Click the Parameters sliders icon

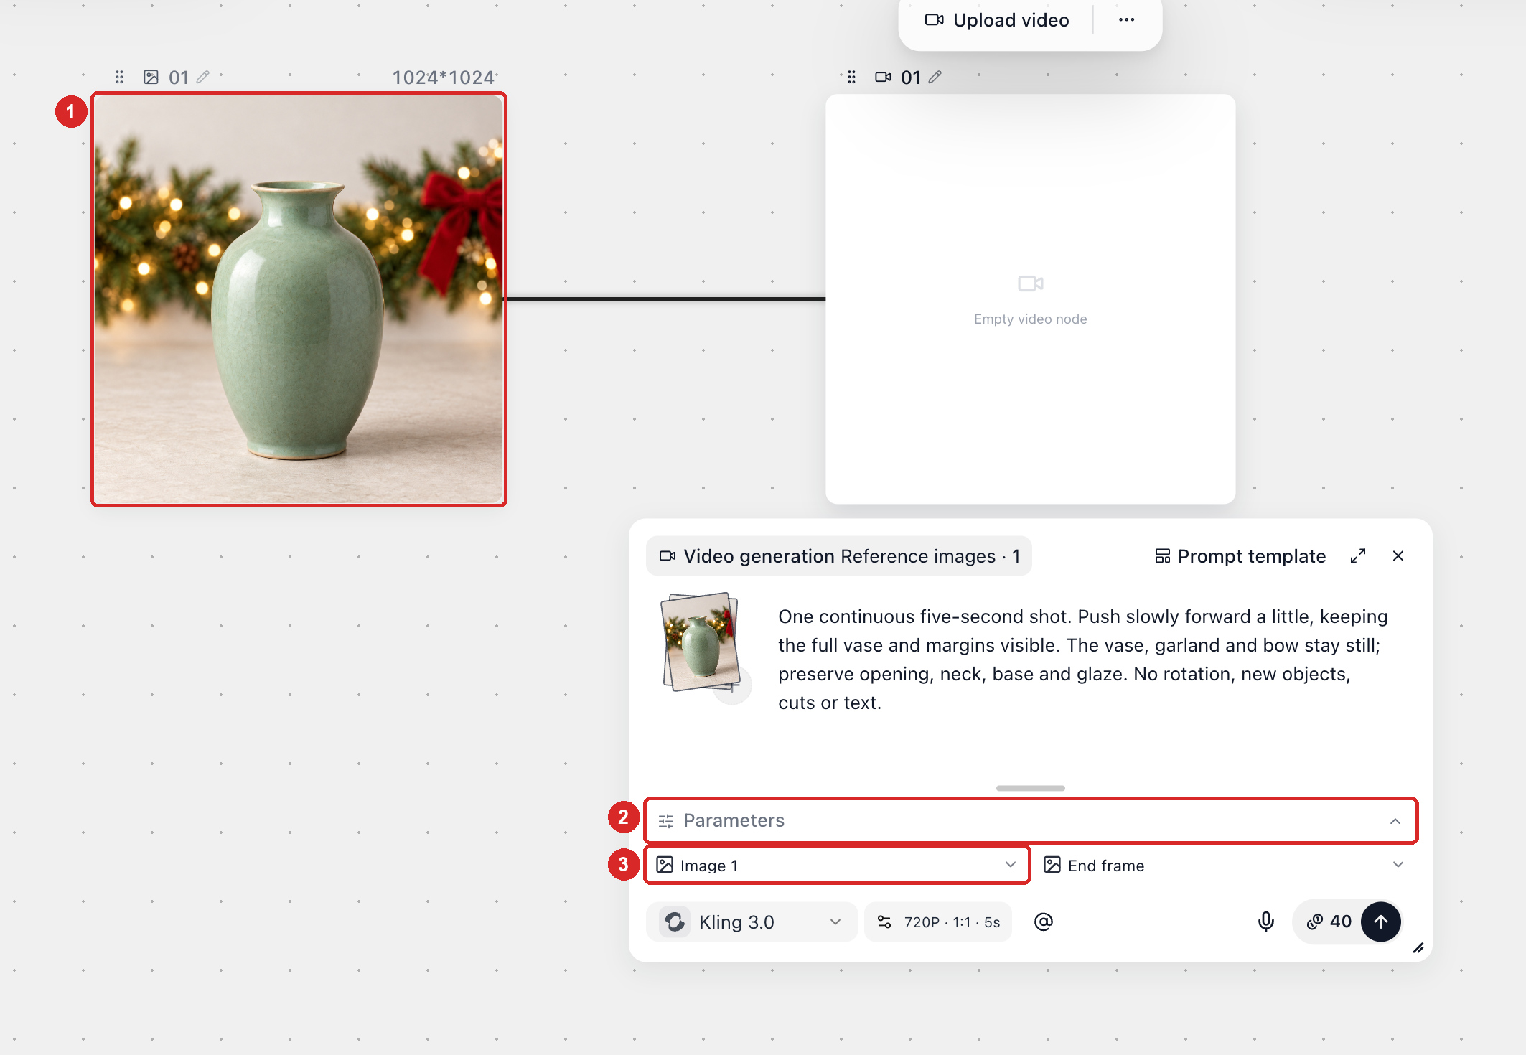(x=666, y=820)
